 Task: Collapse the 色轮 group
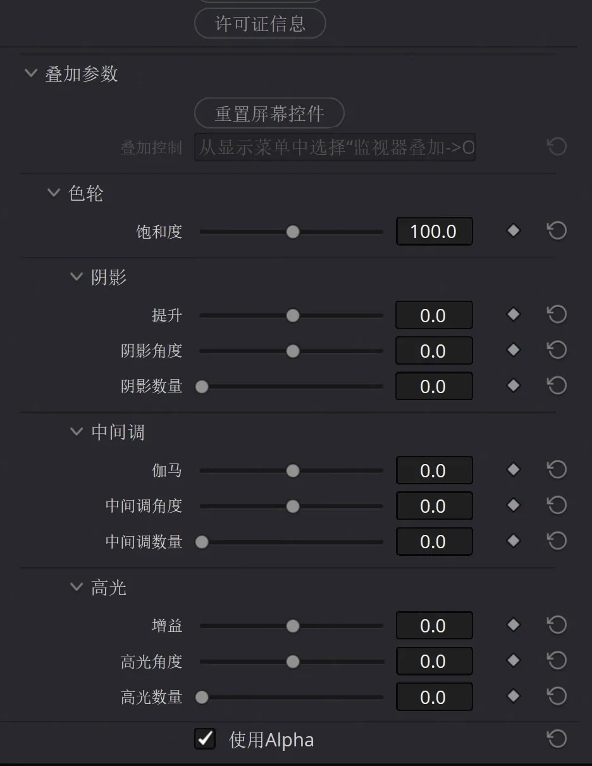click(54, 192)
